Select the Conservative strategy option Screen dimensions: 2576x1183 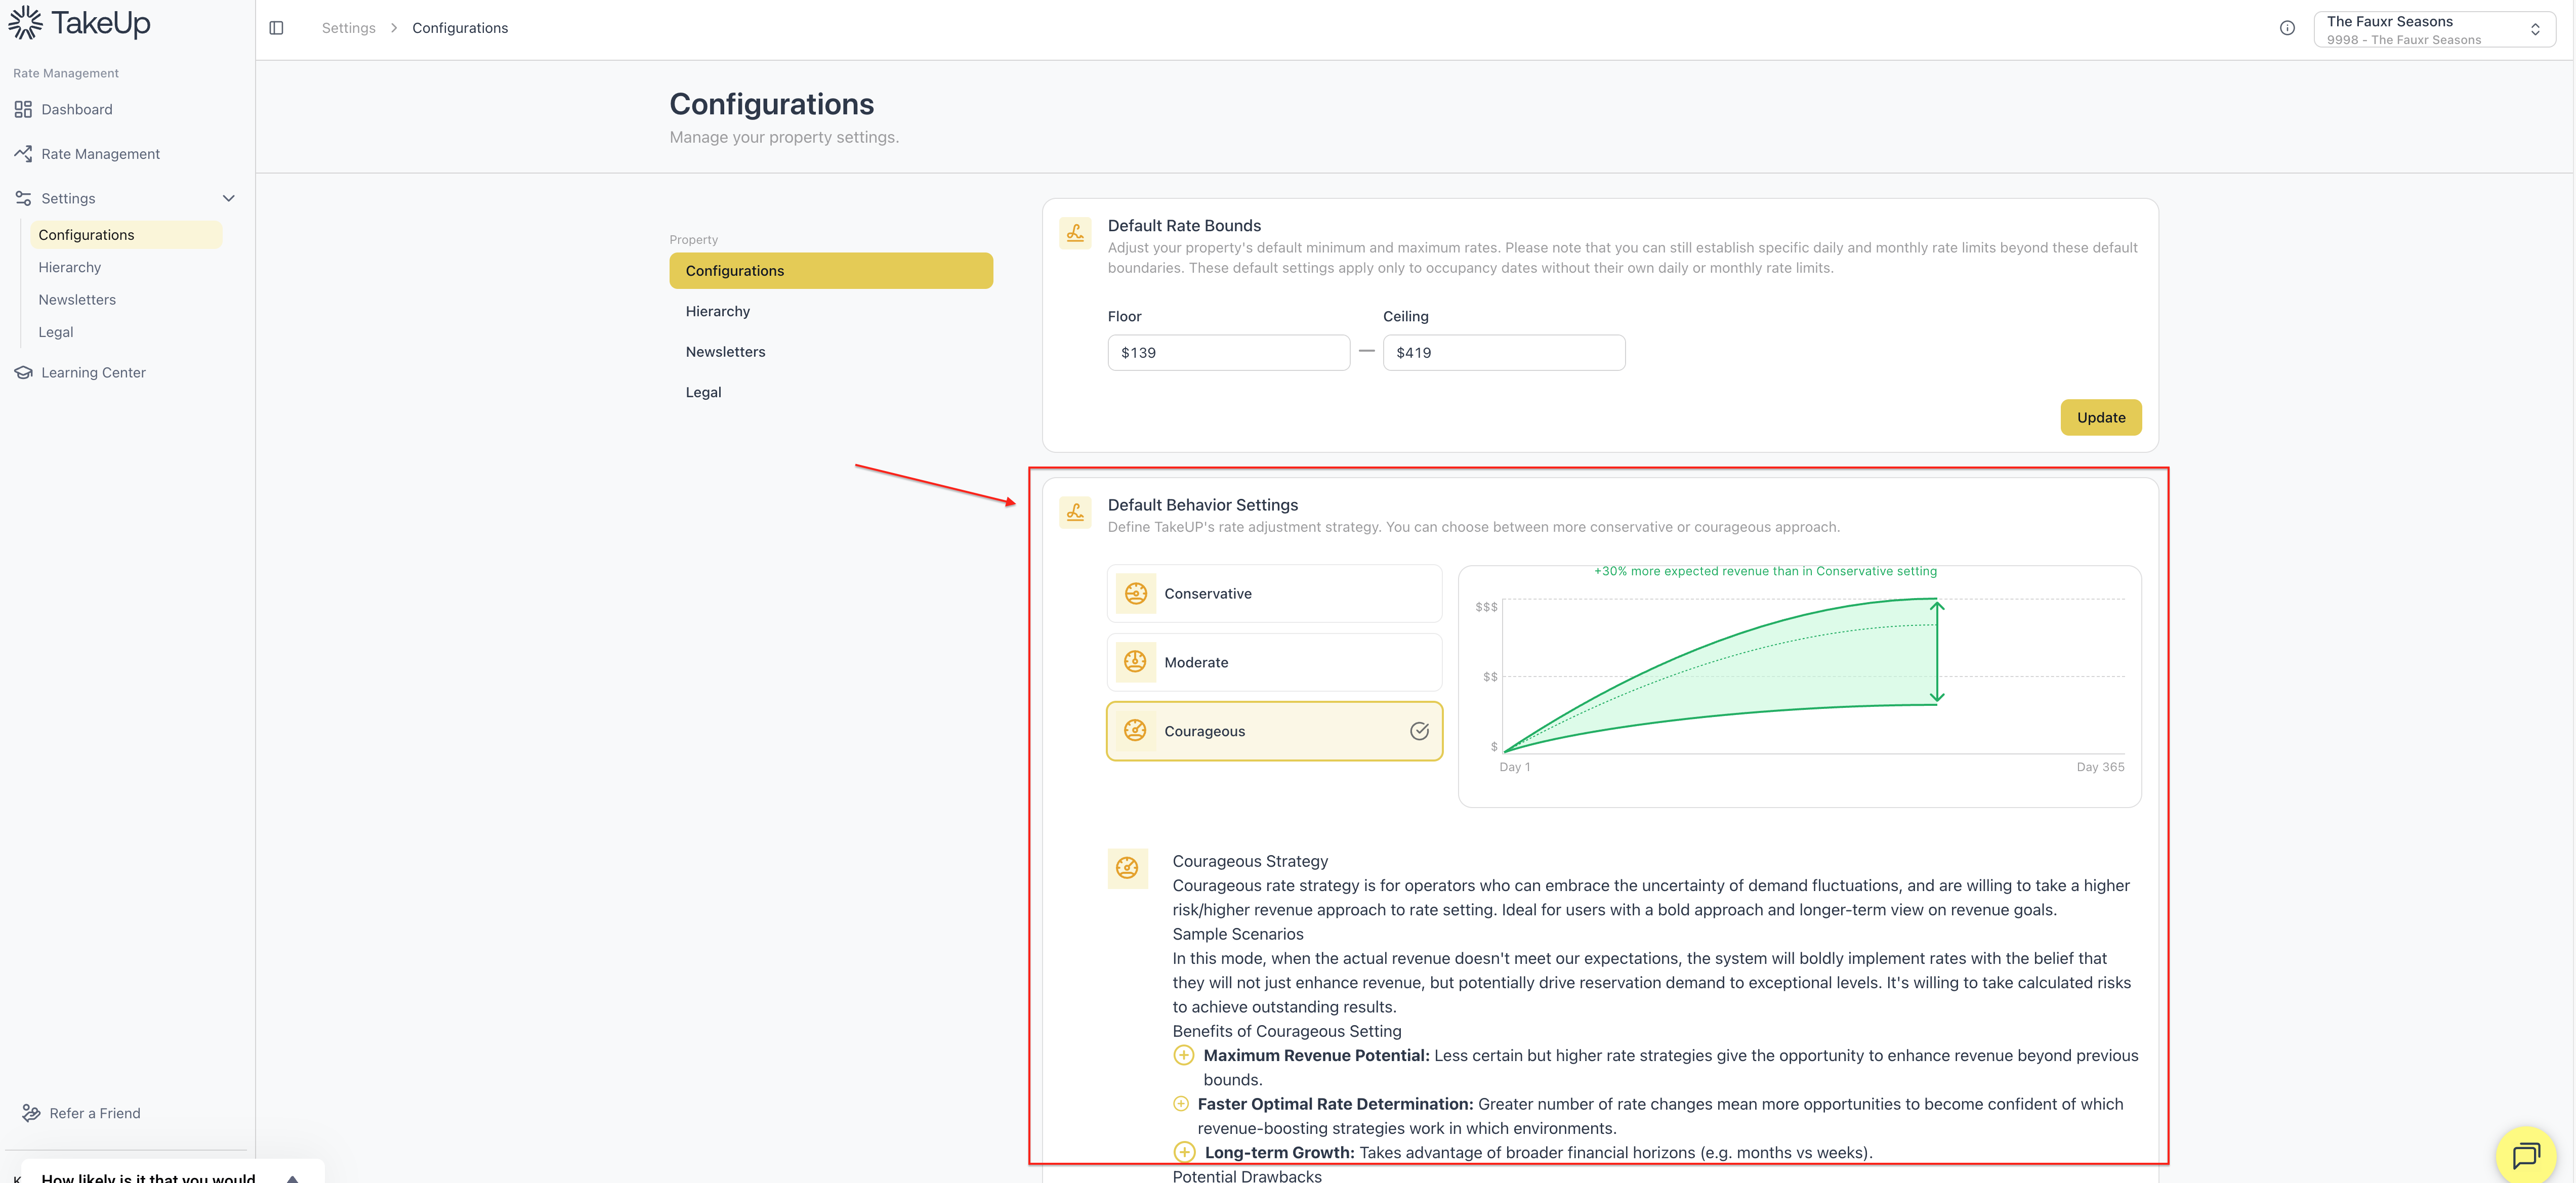coord(1274,593)
